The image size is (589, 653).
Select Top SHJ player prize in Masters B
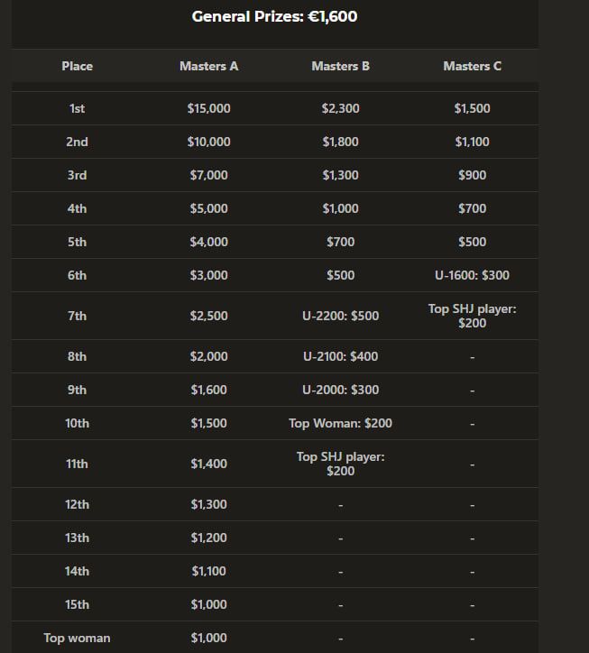(340, 464)
